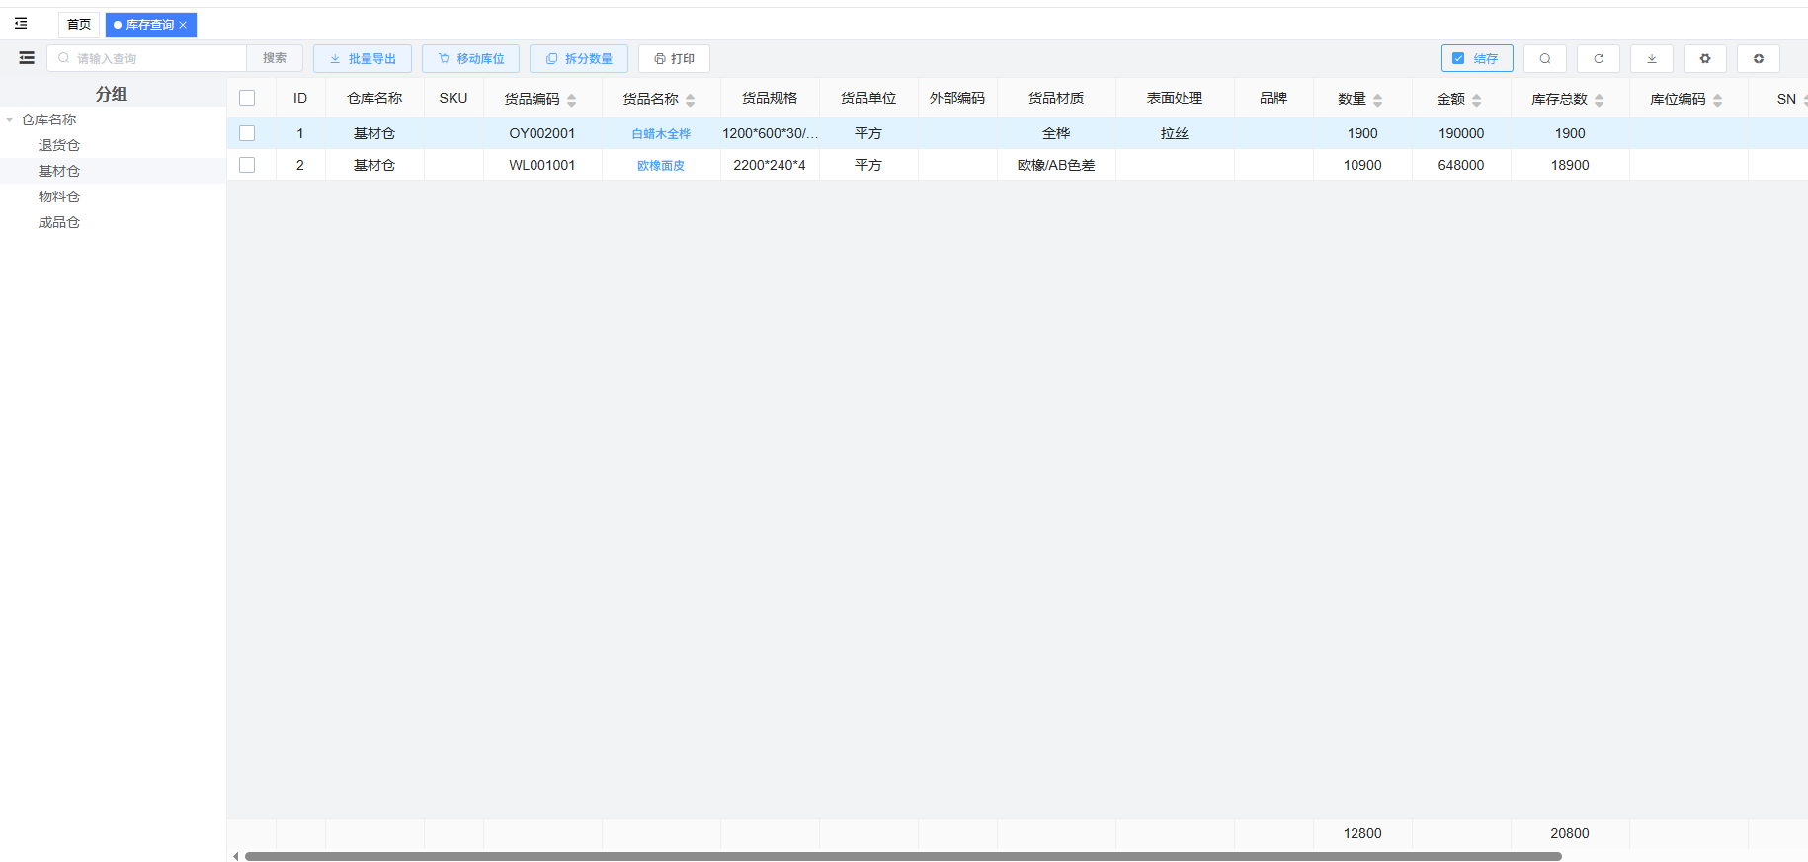Sort by the 数量 column

[1377, 99]
